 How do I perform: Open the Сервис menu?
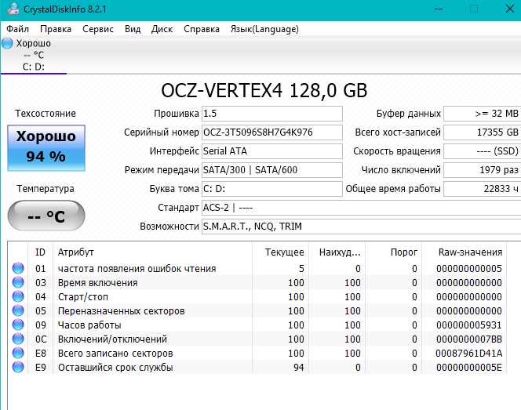pos(98,29)
